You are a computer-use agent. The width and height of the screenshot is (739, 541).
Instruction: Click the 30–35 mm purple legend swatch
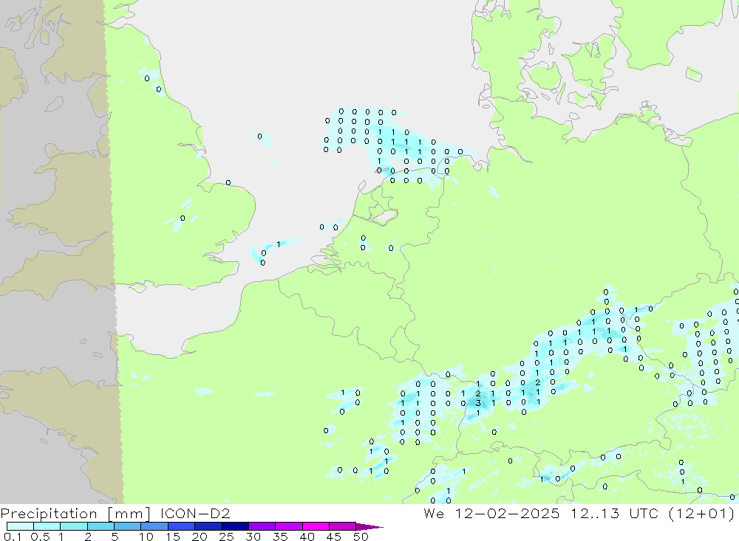(262, 526)
